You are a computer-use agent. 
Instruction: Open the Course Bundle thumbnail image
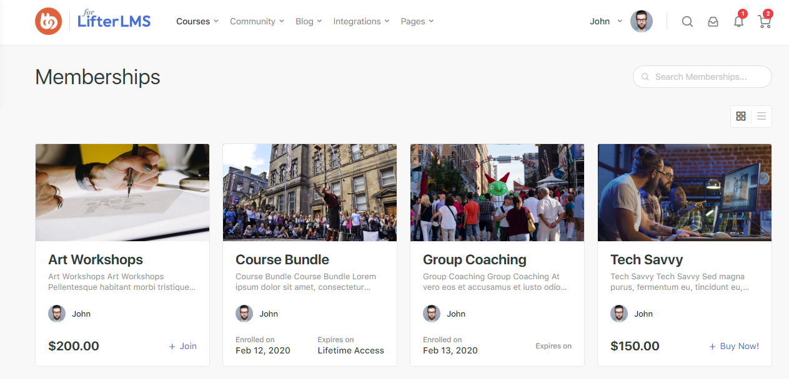click(x=309, y=193)
